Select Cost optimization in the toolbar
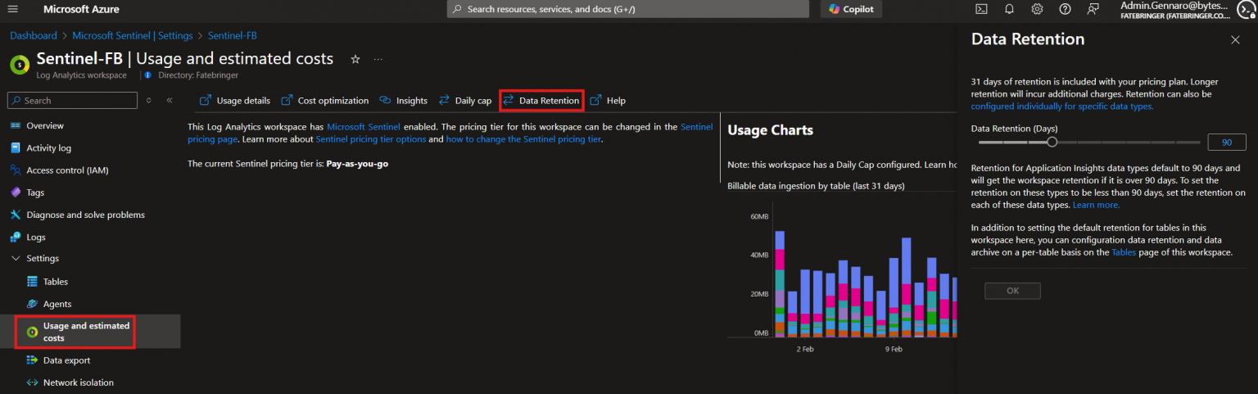1258x394 pixels. pyautogui.click(x=325, y=101)
